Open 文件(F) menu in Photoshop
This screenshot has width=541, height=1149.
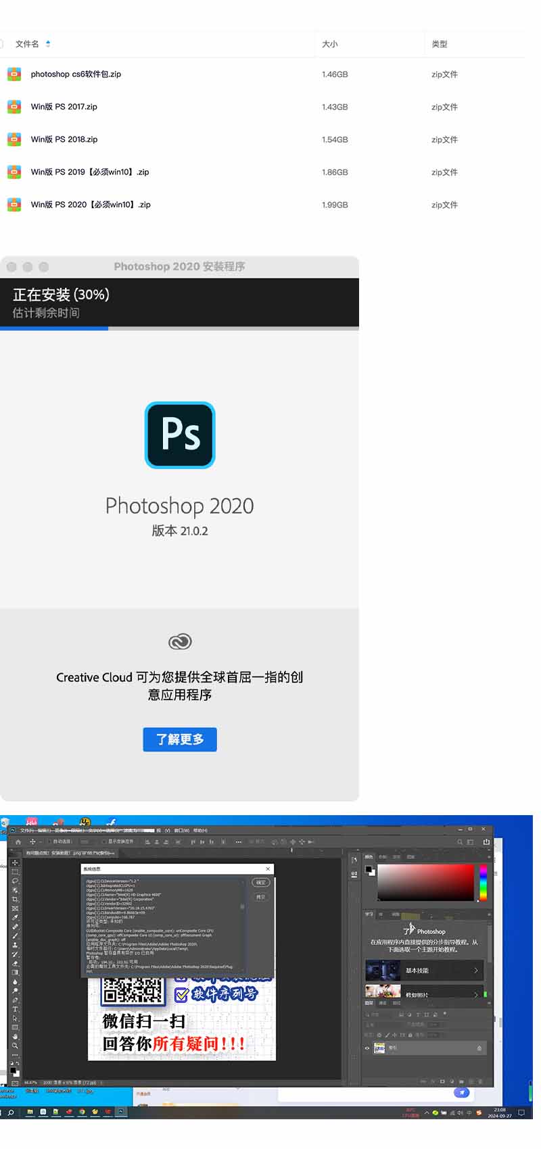point(27,830)
